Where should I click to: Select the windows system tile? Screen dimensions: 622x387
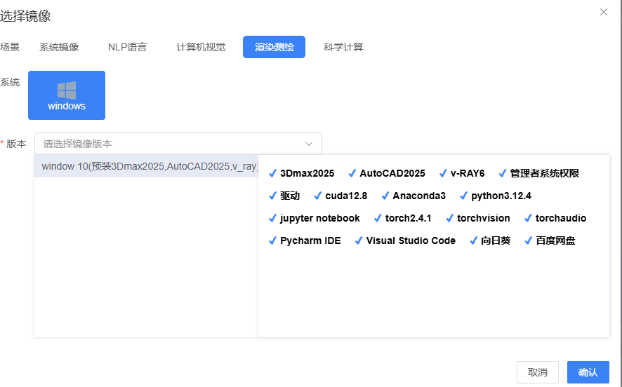click(x=67, y=95)
